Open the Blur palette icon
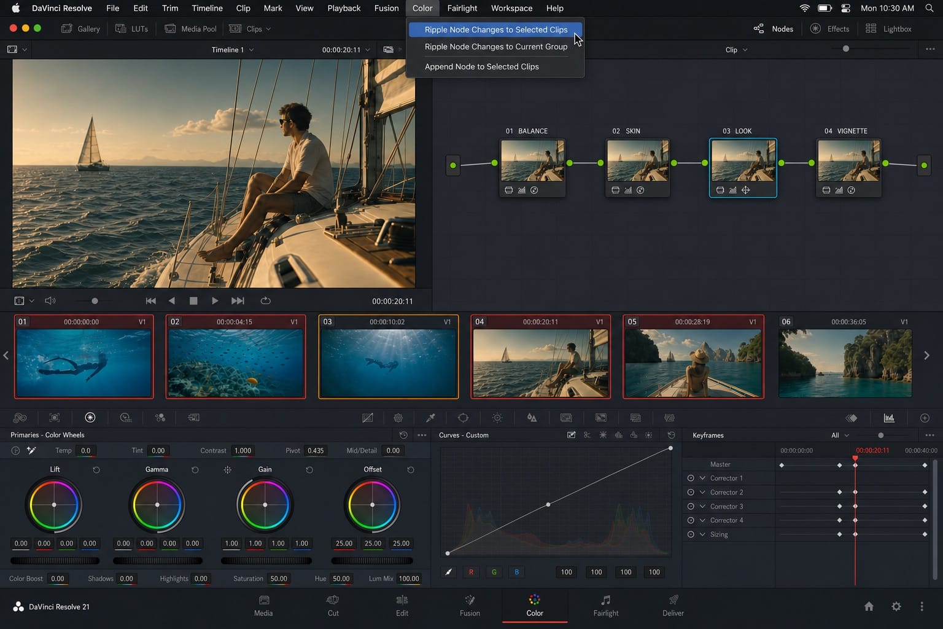Image resolution: width=943 pixels, height=629 pixels. coord(532,418)
